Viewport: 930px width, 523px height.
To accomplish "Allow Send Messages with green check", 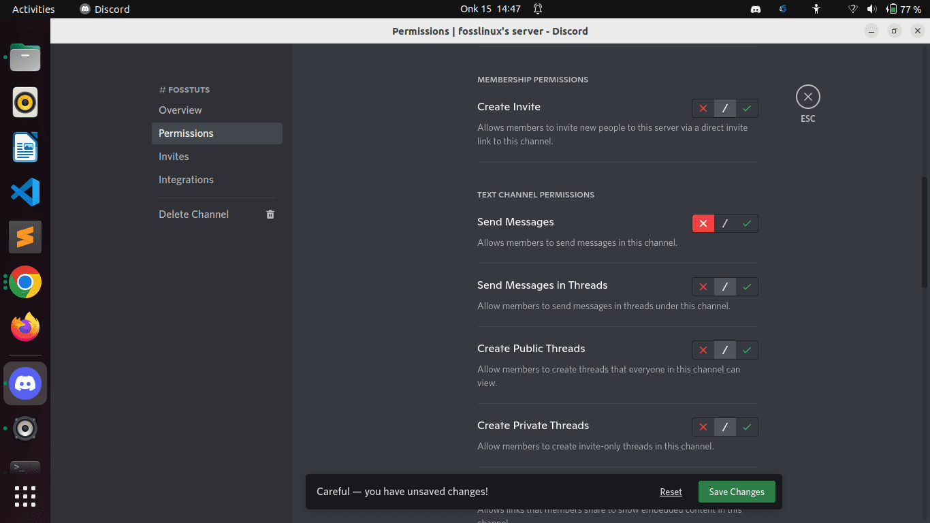I will (x=747, y=223).
